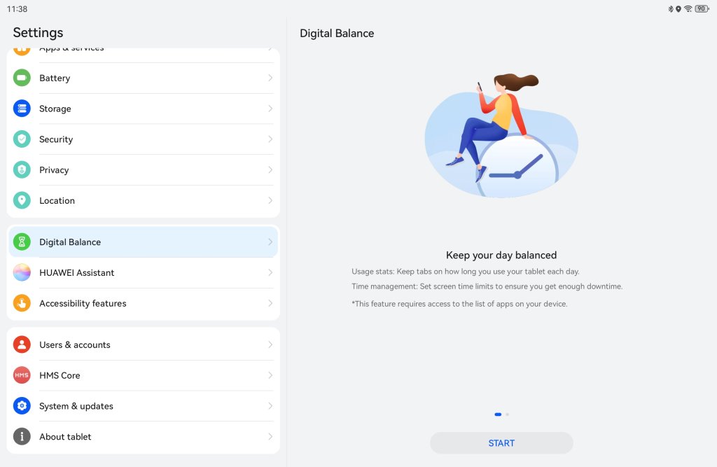
Task: Tap the red Users & accounts icon
Action: [x=22, y=344]
